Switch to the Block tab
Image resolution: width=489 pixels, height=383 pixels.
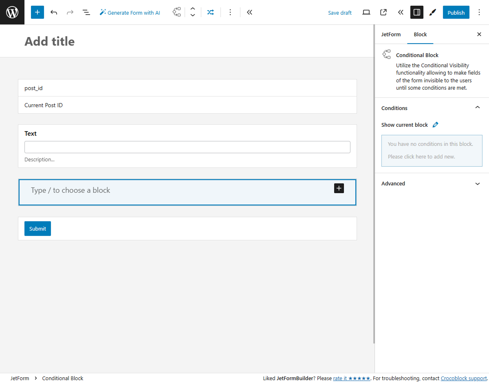pos(420,34)
